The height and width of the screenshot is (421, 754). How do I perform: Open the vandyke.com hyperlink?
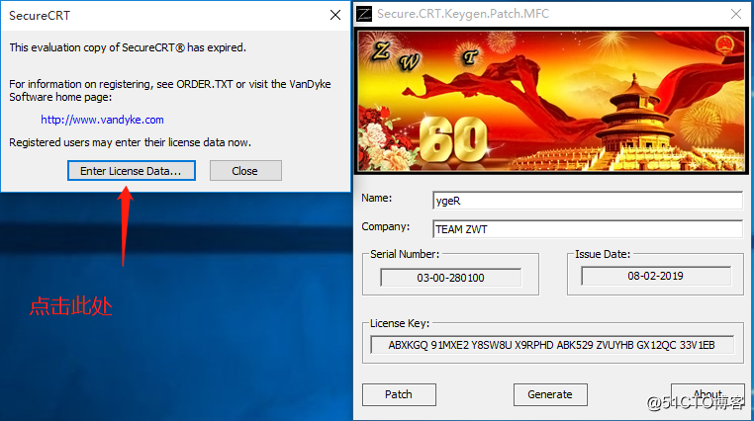(x=102, y=120)
